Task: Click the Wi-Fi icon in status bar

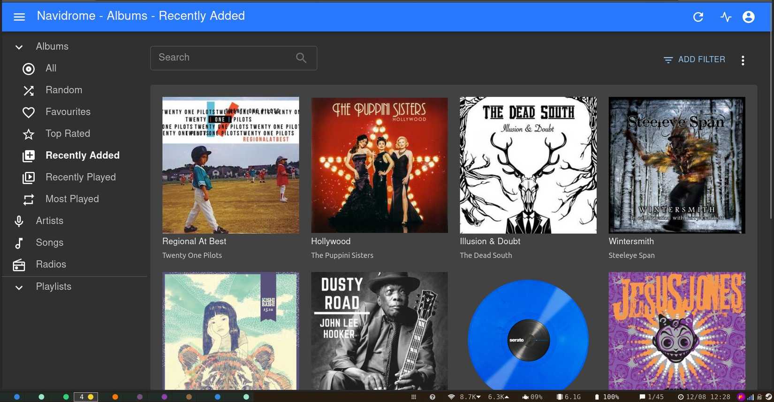Action: (451, 397)
